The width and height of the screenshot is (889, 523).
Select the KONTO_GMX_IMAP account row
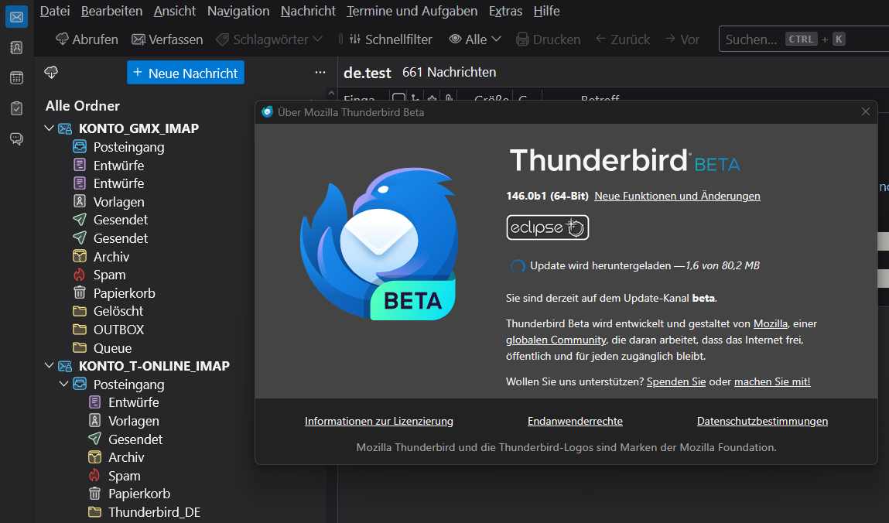click(x=138, y=128)
